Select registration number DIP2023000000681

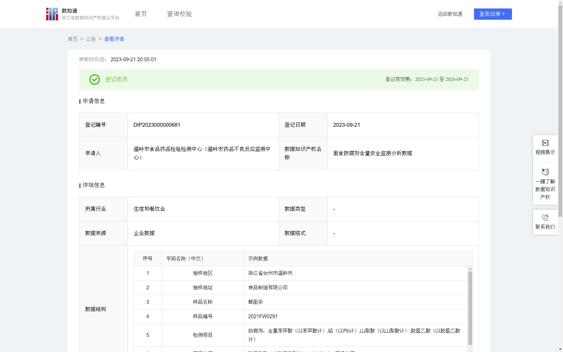click(x=157, y=125)
